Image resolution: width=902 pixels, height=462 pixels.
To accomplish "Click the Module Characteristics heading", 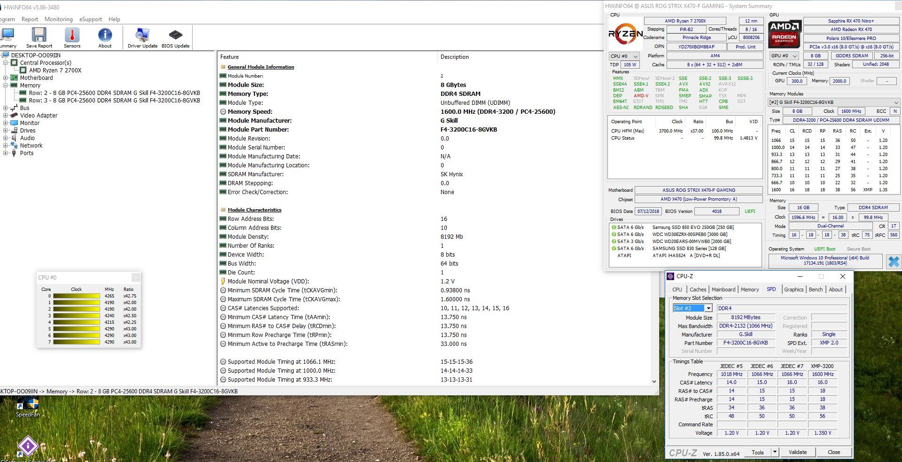I will [x=255, y=210].
